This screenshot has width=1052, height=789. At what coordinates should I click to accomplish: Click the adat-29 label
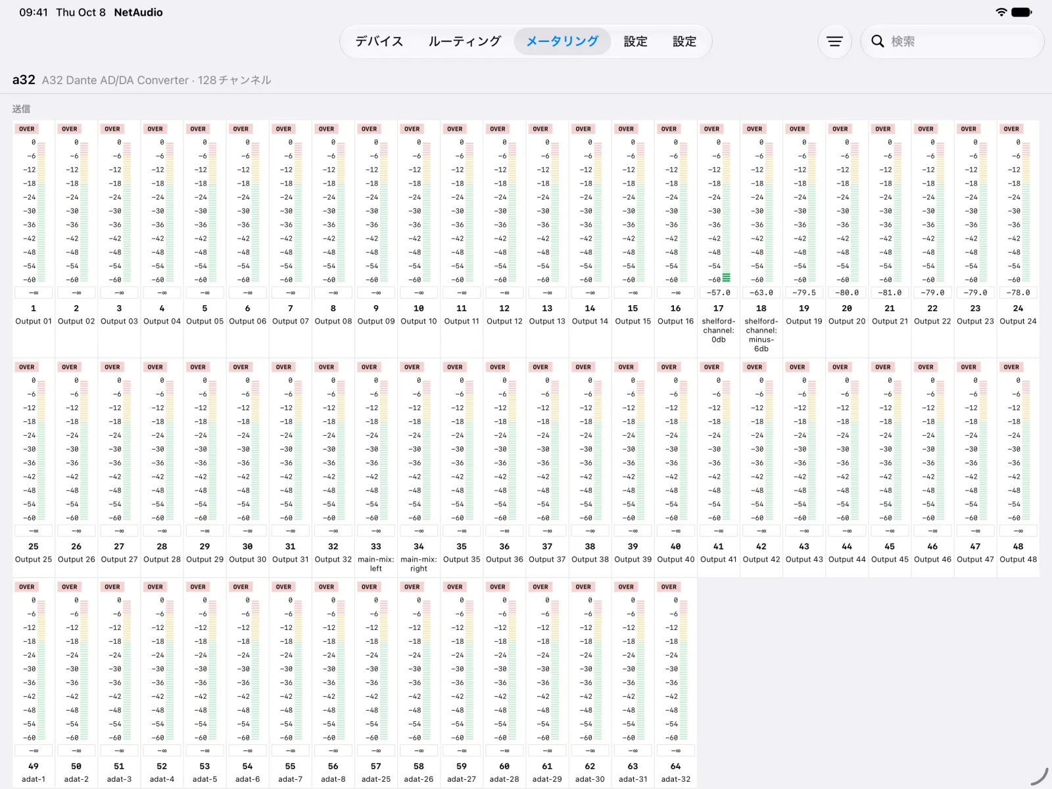coord(547,779)
